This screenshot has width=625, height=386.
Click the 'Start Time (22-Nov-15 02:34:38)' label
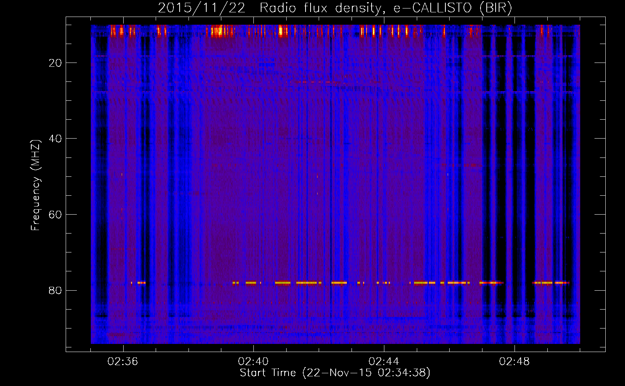[x=335, y=373]
